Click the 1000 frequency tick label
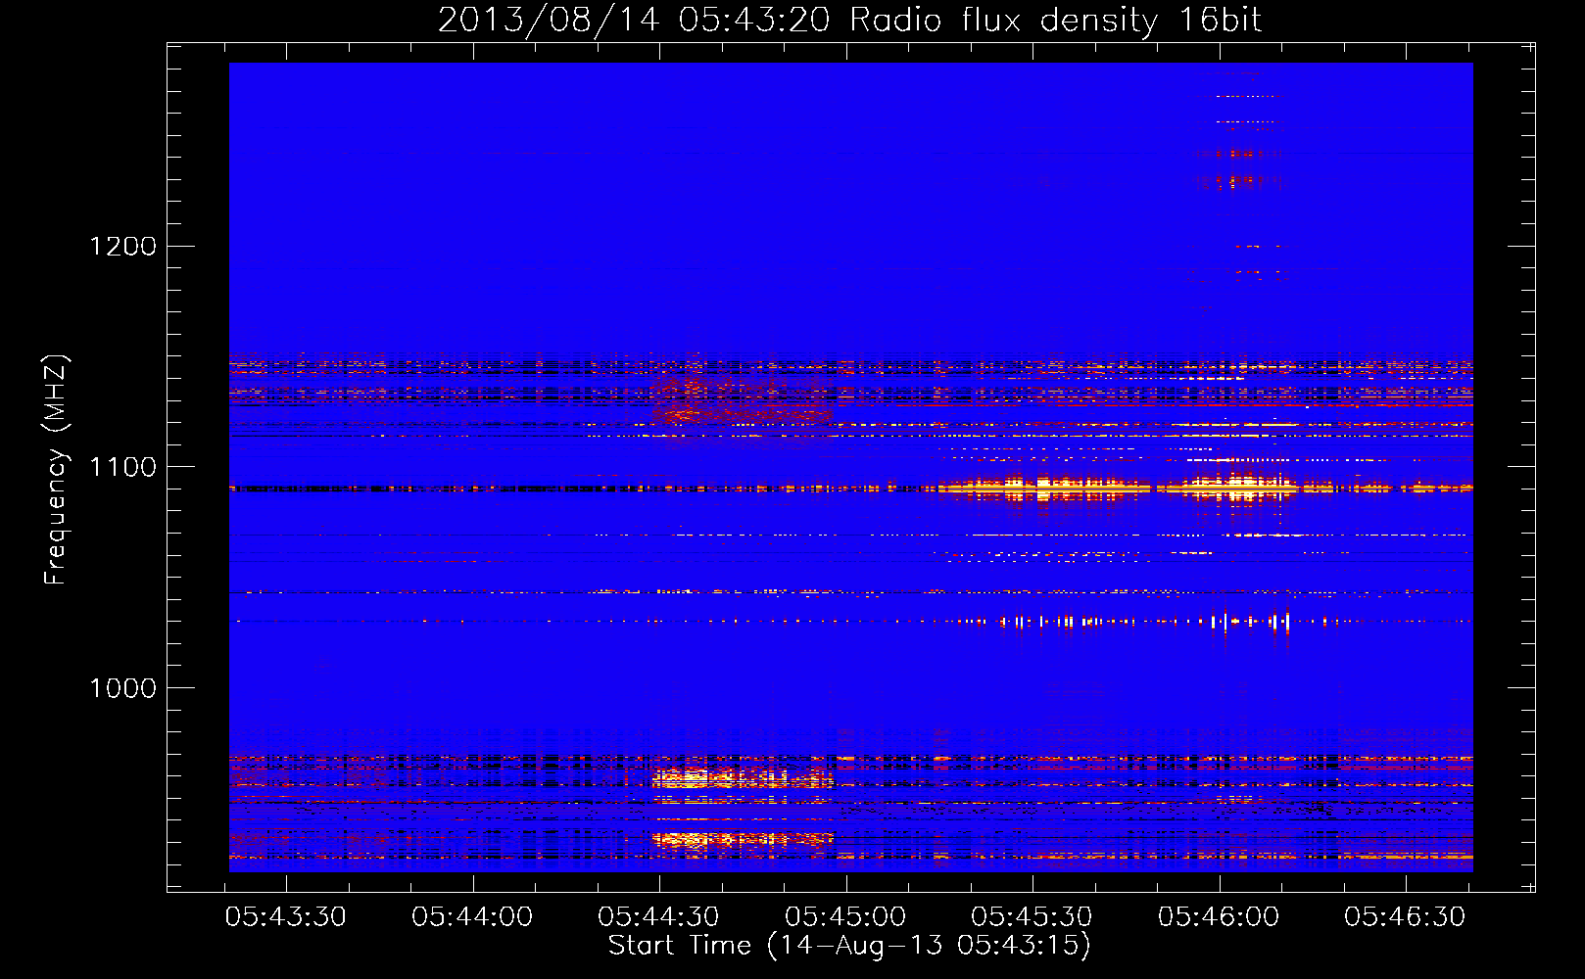 122,688
